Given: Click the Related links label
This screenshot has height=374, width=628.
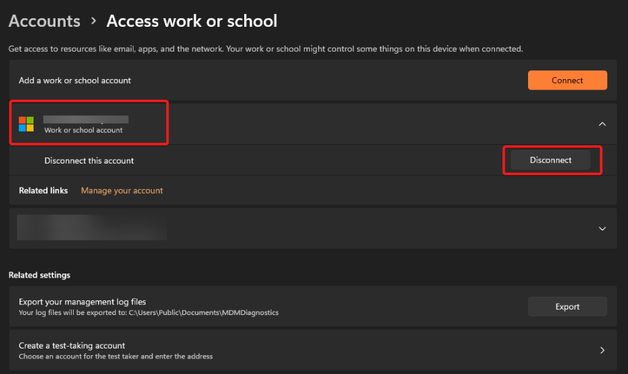Looking at the screenshot, I should (x=44, y=190).
